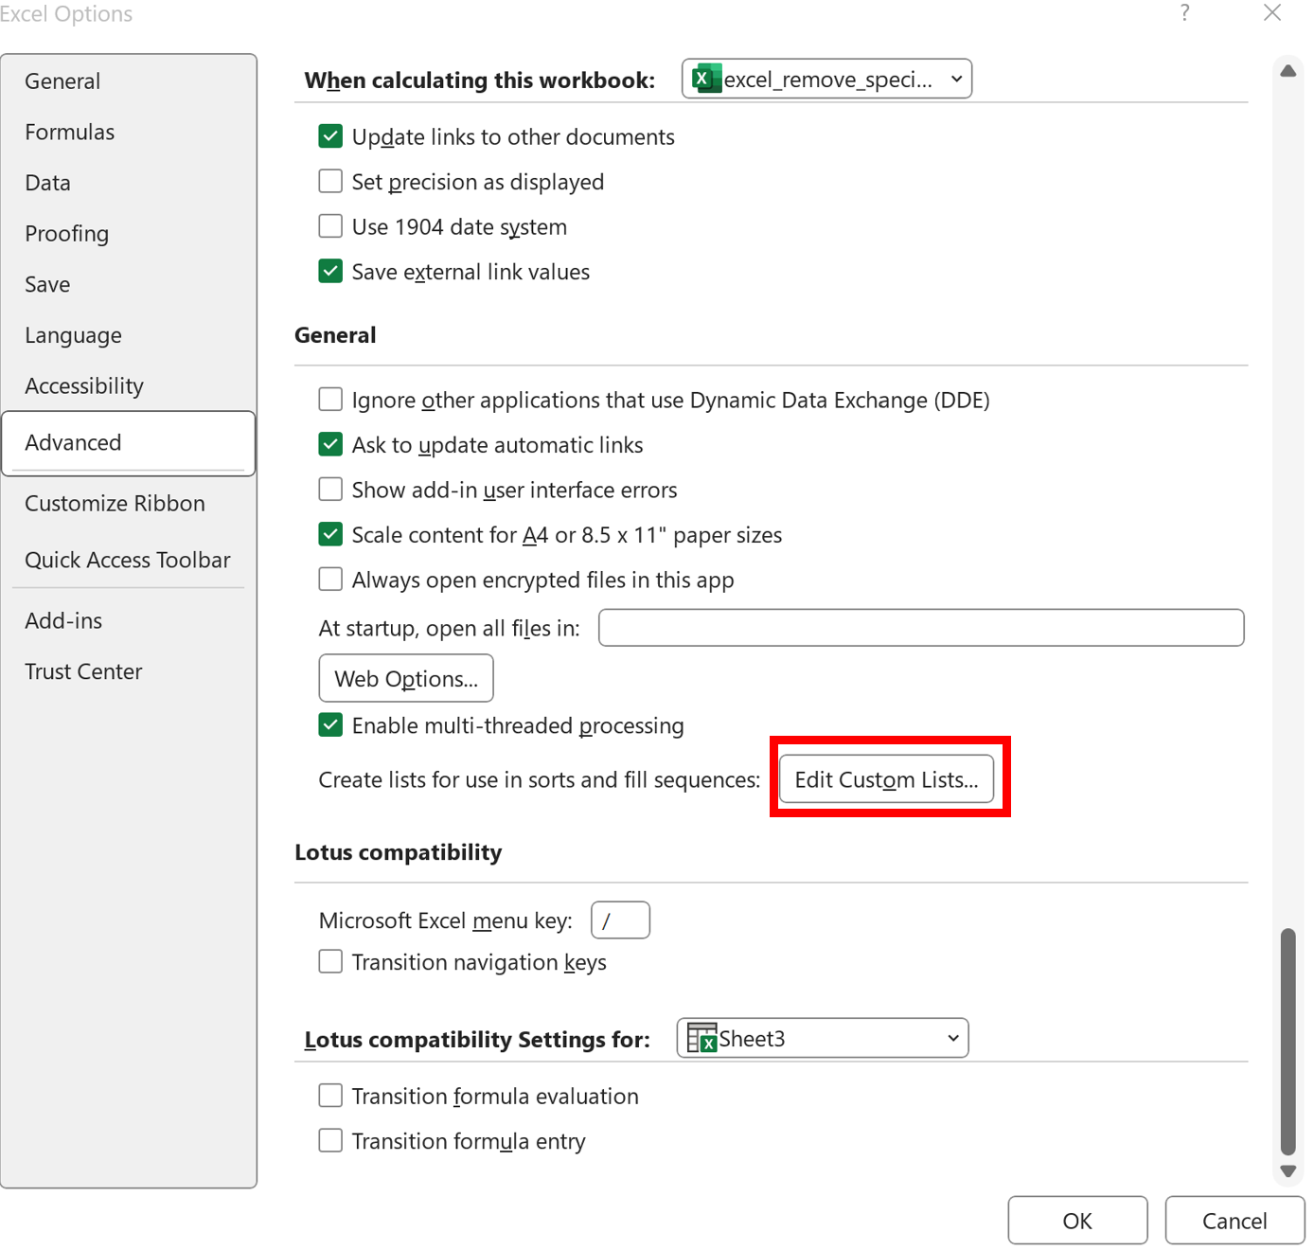Click the scrollbar down arrow
Image resolution: width=1314 pixels, height=1250 pixels.
point(1287,1170)
